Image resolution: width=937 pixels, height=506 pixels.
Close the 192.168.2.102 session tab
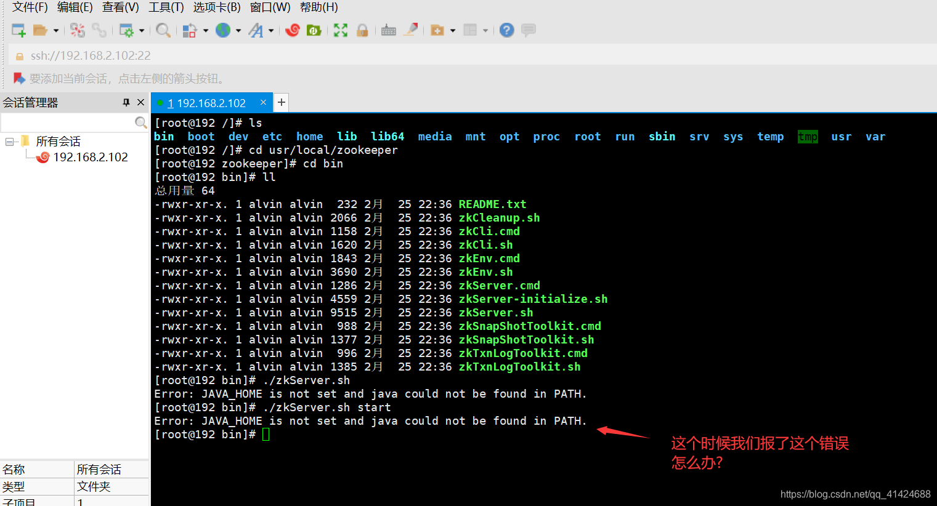[263, 102]
